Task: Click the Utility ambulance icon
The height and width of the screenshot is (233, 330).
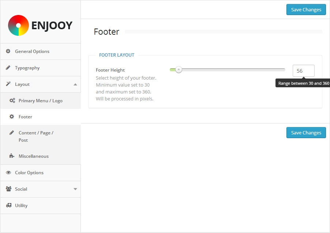Action: pyautogui.click(x=8, y=206)
